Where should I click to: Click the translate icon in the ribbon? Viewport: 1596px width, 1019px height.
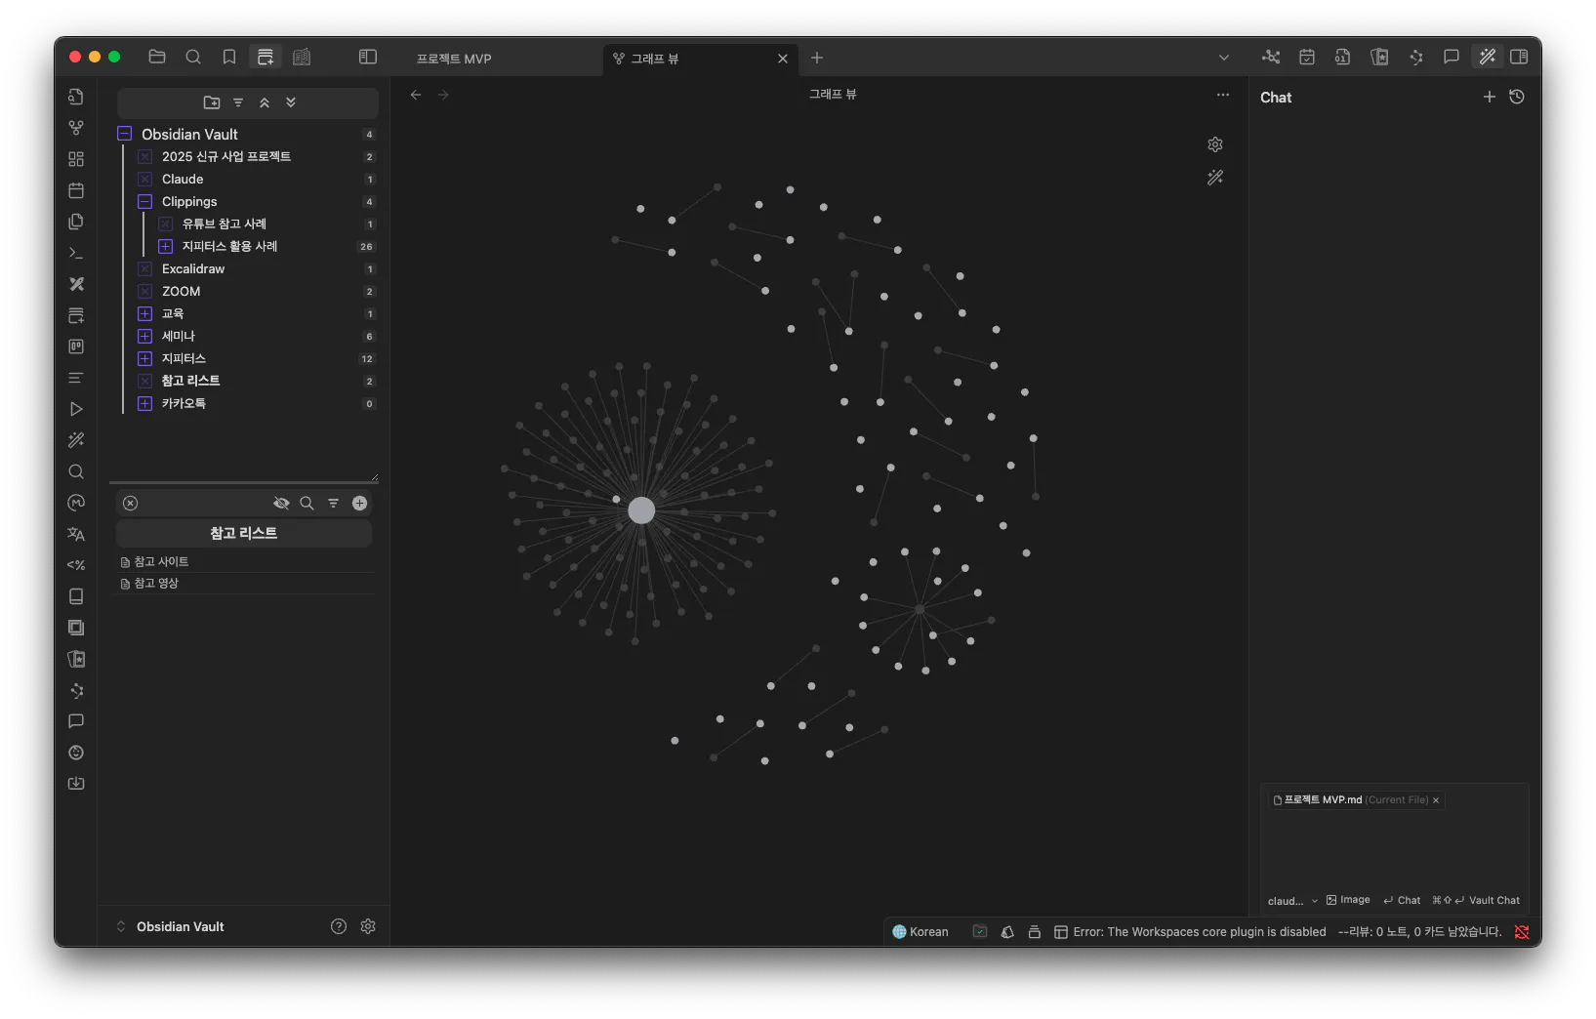(x=76, y=534)
